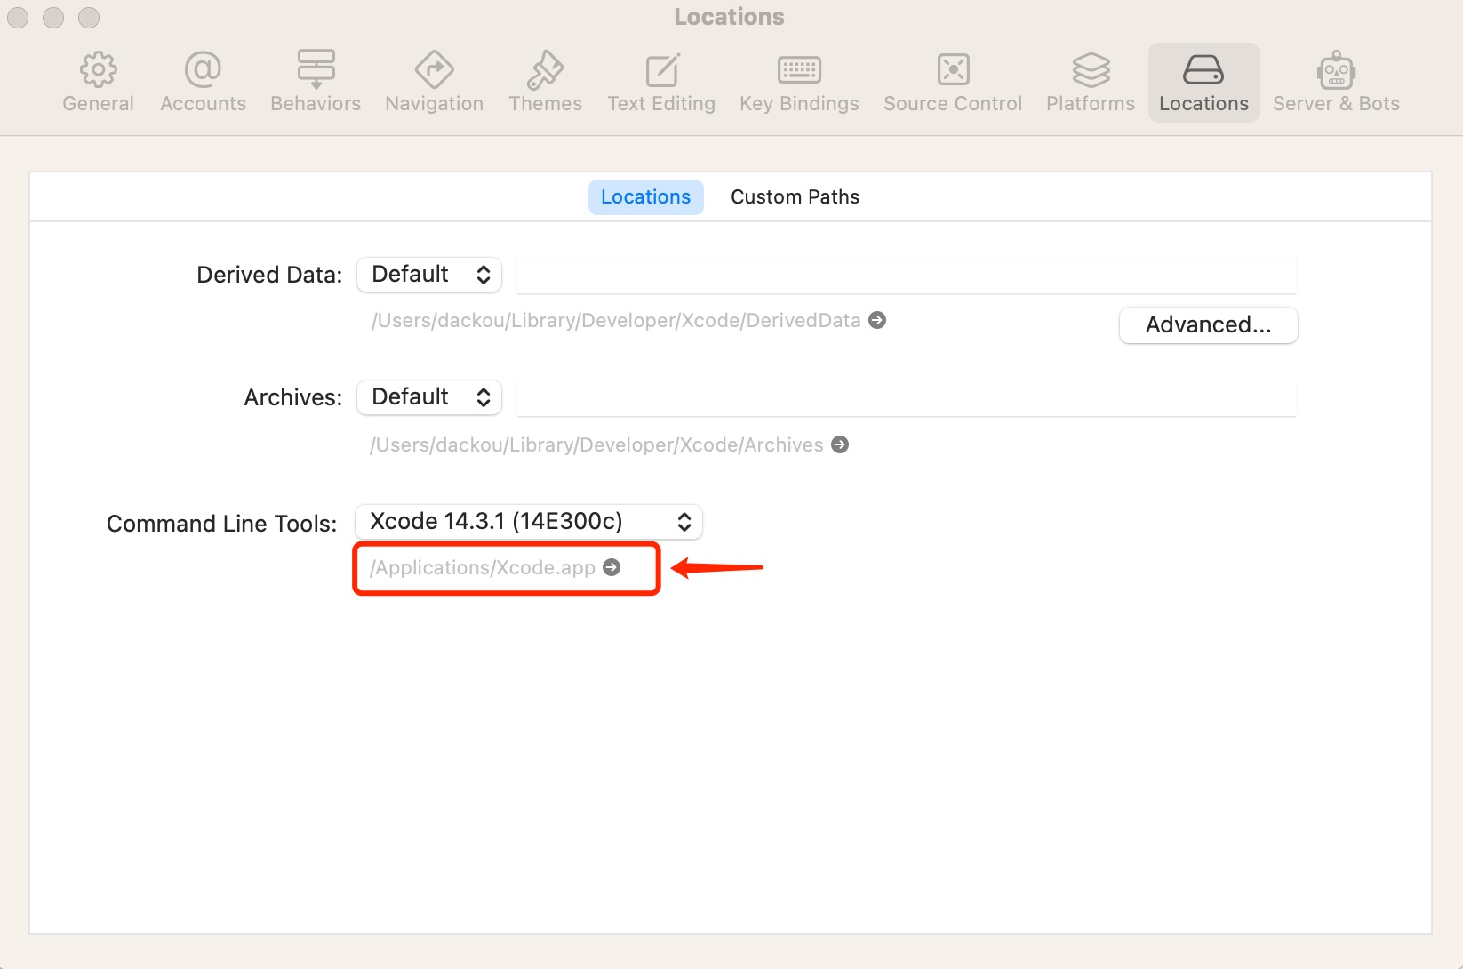Click the /Applications/Xcode.app path text
This screenshot has width=1463, height=969.
coord(483,568)
